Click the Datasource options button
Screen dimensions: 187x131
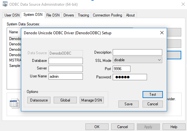point(39,100)
